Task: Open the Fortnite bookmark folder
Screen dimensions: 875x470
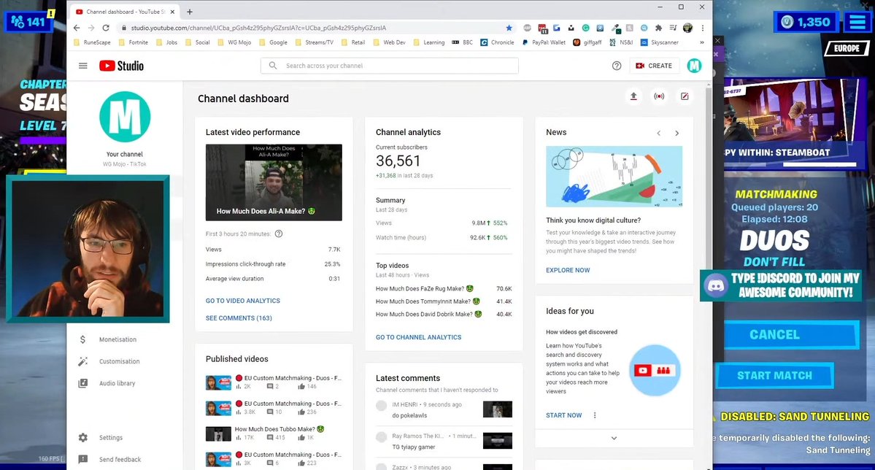Action: click(133, 42)
